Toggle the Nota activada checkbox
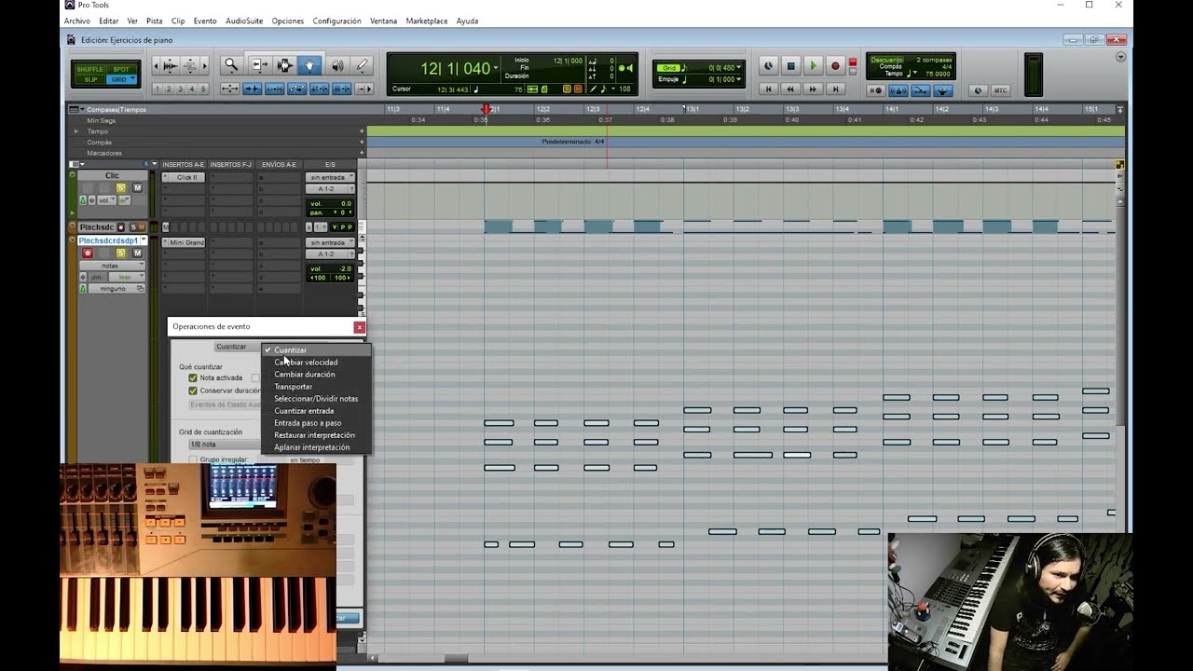Viewport: 1193px width, 671px height. 193,378
